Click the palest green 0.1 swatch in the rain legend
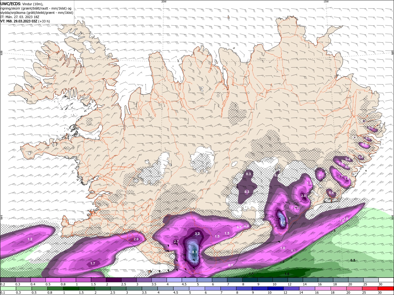The width and height of the screenshot is (394, 295). [8, 289]
